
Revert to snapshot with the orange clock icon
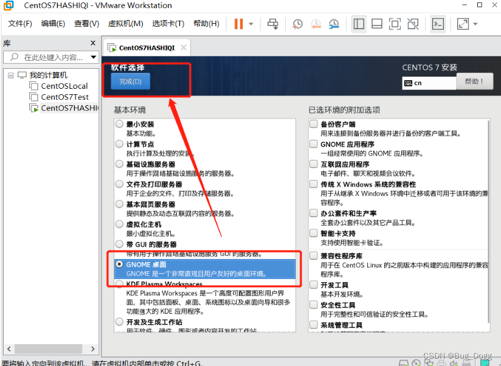[x=316, y=24]
